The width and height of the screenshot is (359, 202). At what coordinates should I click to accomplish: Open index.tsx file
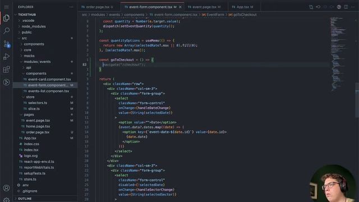(31, 150)
